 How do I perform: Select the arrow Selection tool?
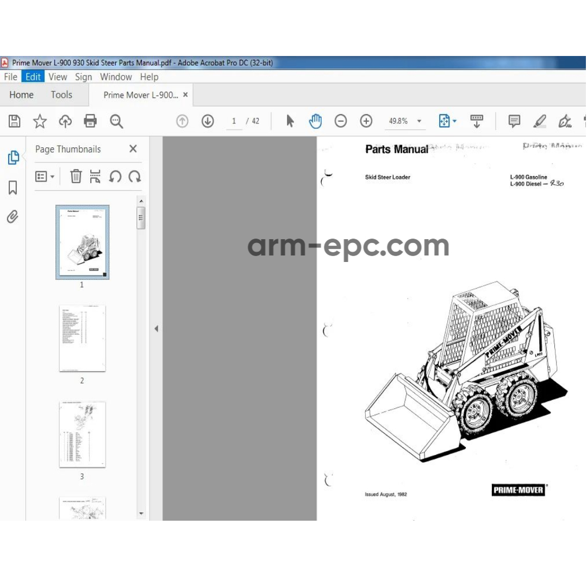(290, 121)
